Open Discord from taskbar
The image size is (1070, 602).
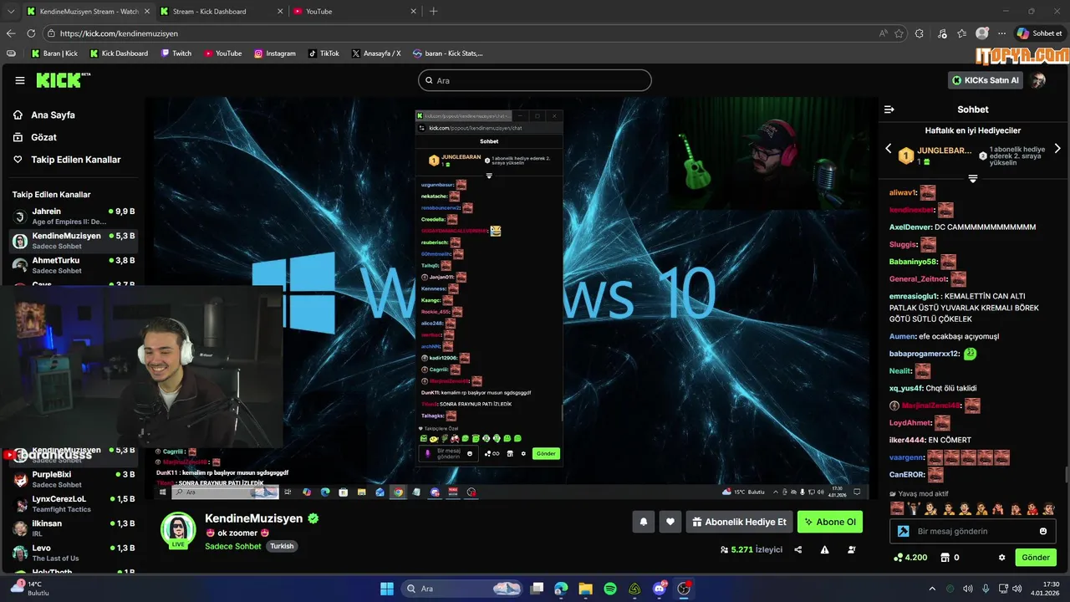pyautogui.click(x=660, y=589)
